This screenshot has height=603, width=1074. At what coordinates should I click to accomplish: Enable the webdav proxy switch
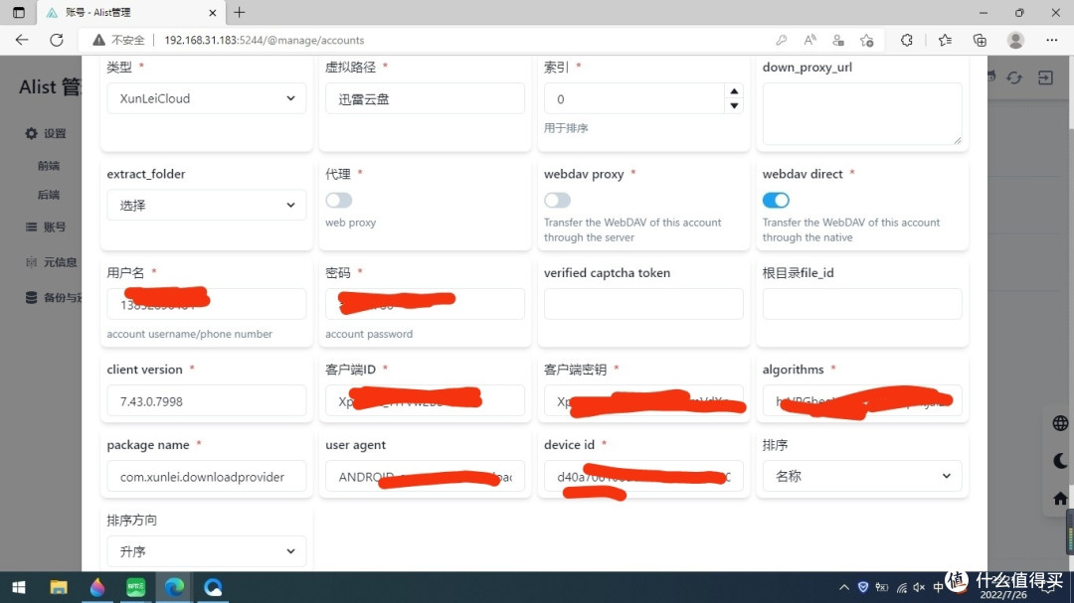557,199
